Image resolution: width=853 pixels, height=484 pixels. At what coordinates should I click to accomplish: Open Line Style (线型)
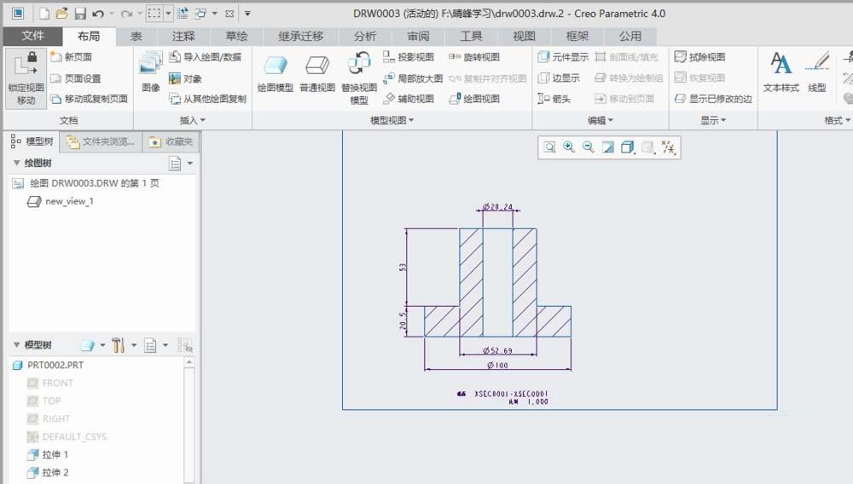click(817, 72)
